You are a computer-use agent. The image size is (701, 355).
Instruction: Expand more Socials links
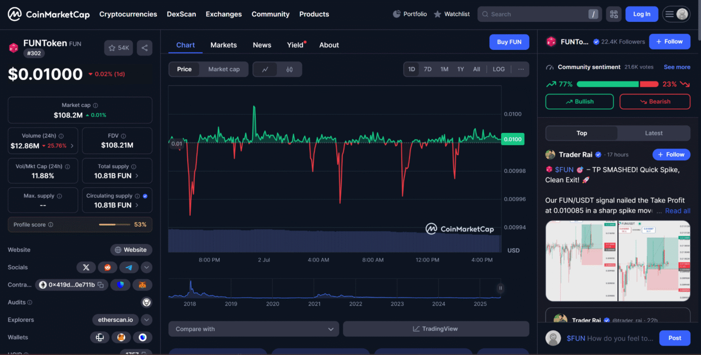click(146, 267)
